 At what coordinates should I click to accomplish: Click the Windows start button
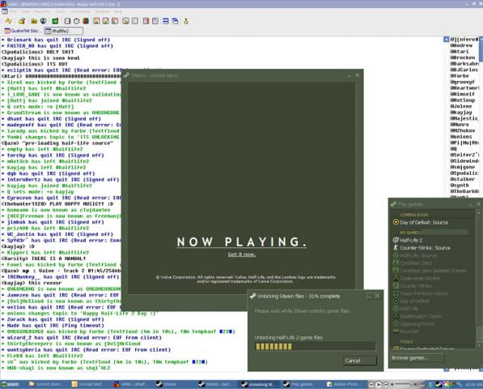tap(11, 384)
